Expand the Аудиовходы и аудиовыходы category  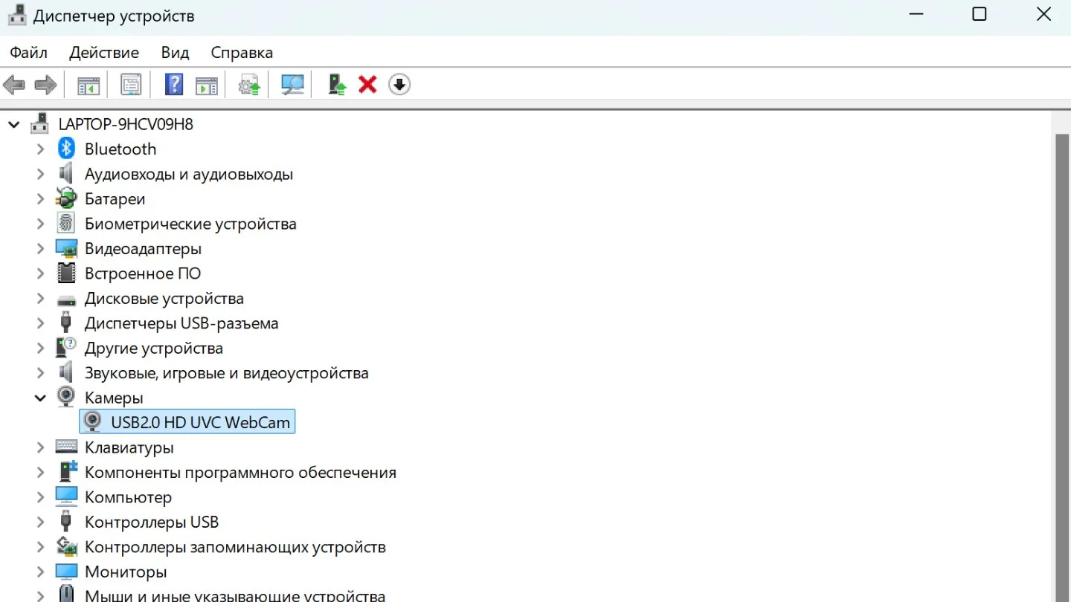[x=41, y=174]
